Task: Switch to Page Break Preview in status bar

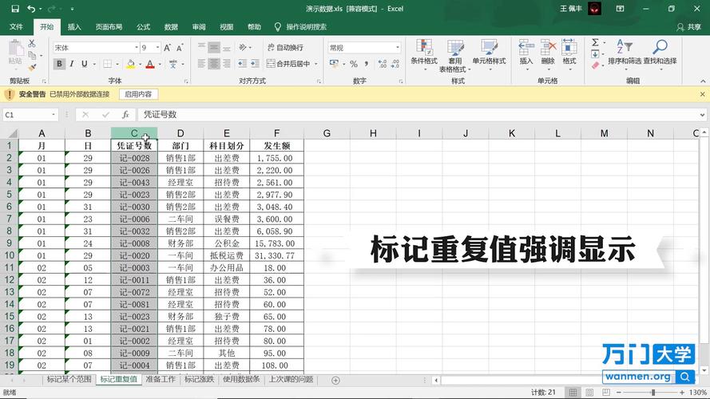Action: pyautogui.click(x=606, y=392)
